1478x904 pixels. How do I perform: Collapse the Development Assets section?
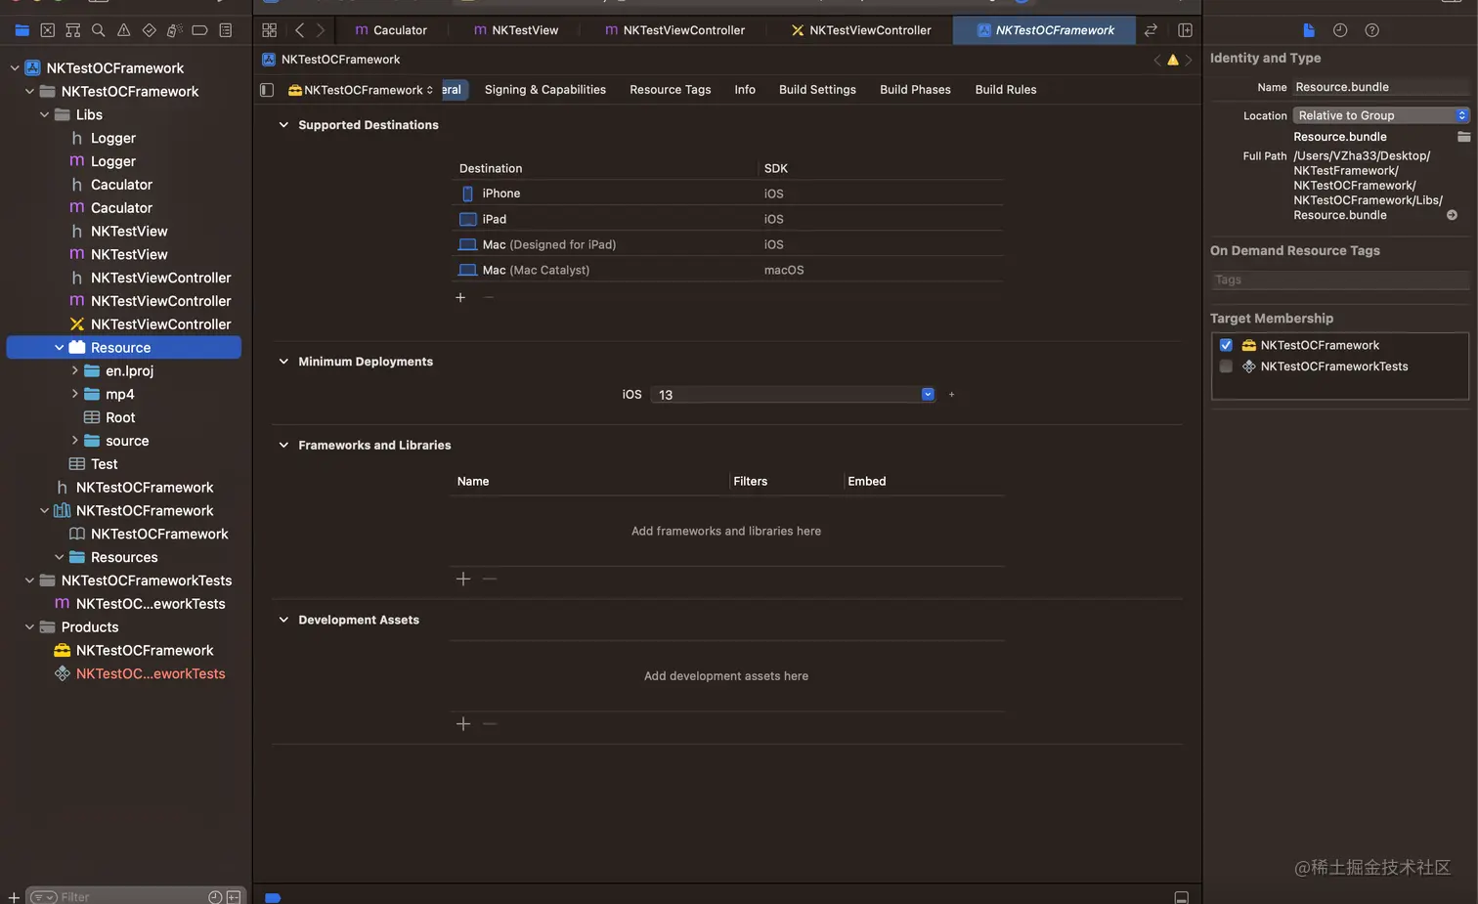point(283,620)
